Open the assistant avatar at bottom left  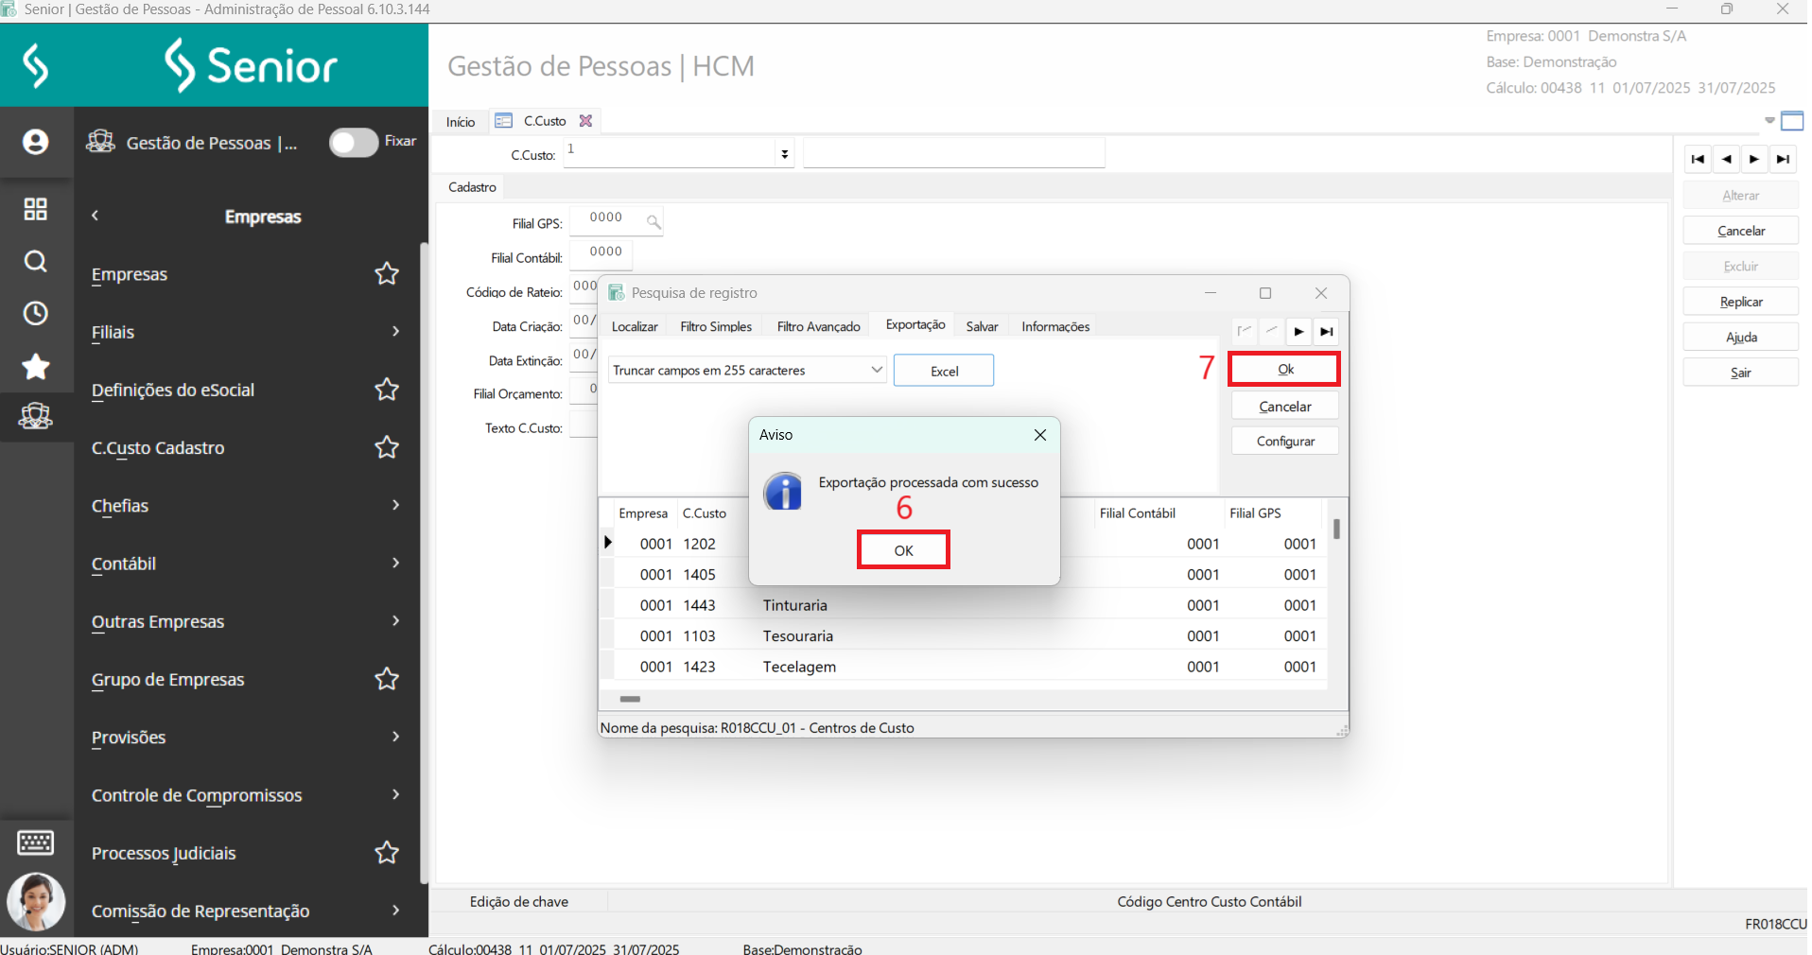pyautogui.click(x=35, y=901)
